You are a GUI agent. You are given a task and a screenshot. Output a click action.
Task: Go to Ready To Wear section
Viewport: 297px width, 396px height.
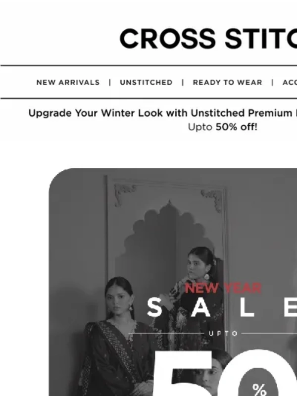[x=227, y=82]
